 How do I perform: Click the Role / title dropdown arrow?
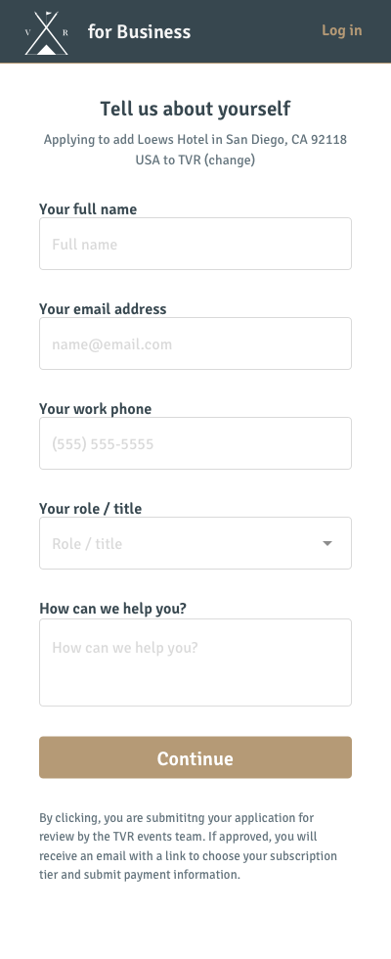point(327,543)
